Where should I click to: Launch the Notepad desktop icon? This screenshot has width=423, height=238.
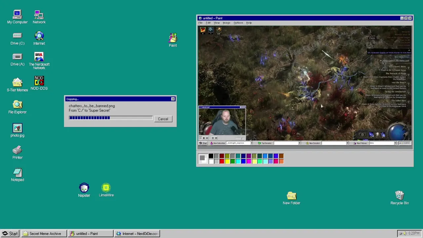point(17,175)
